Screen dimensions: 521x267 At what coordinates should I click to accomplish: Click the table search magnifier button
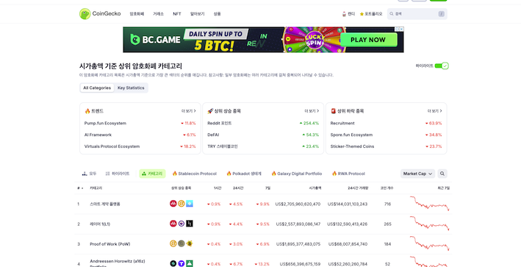442,174
